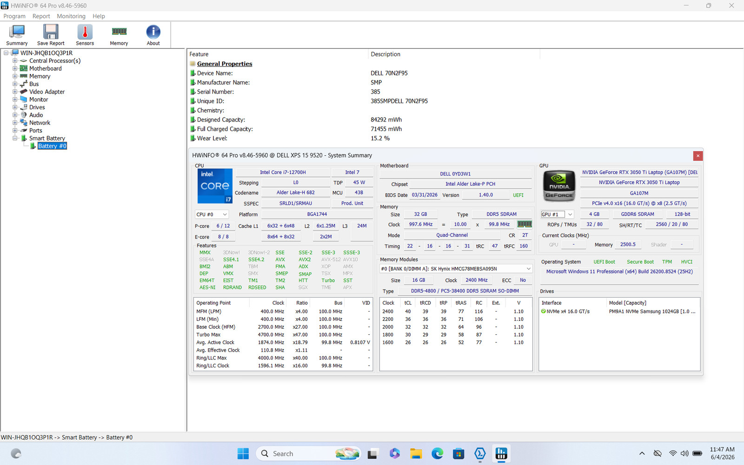
Task: Click the volume tray icon
Action: point(684,453)
